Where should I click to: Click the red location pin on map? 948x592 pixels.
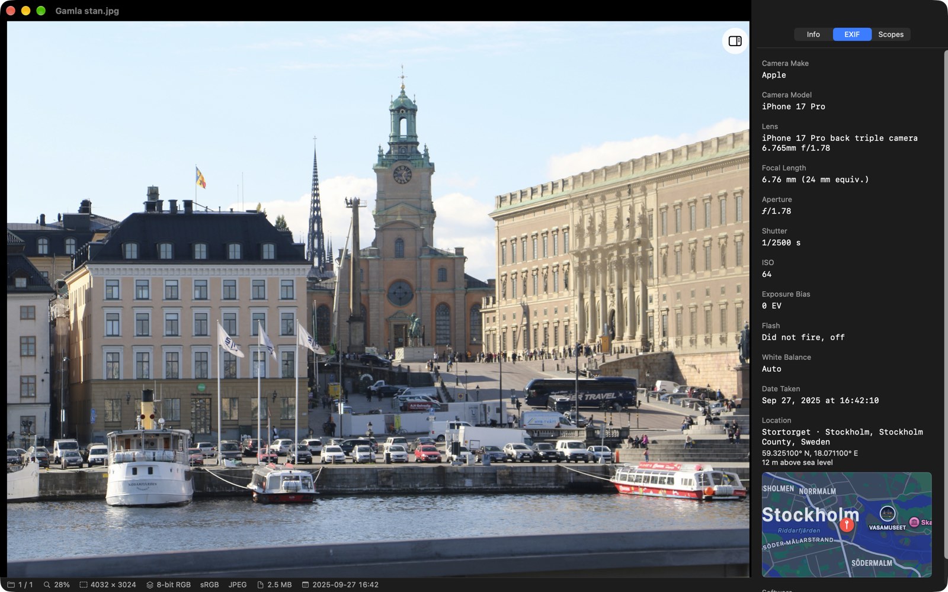(847, 525)
